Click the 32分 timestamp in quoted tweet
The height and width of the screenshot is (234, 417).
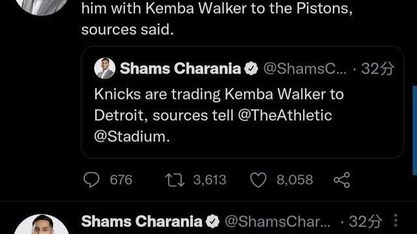[377, 69]
